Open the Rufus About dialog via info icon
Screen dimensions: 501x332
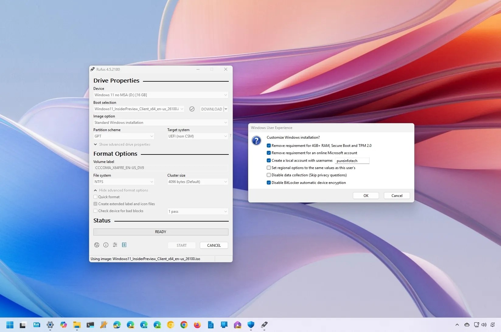point(106,245)
